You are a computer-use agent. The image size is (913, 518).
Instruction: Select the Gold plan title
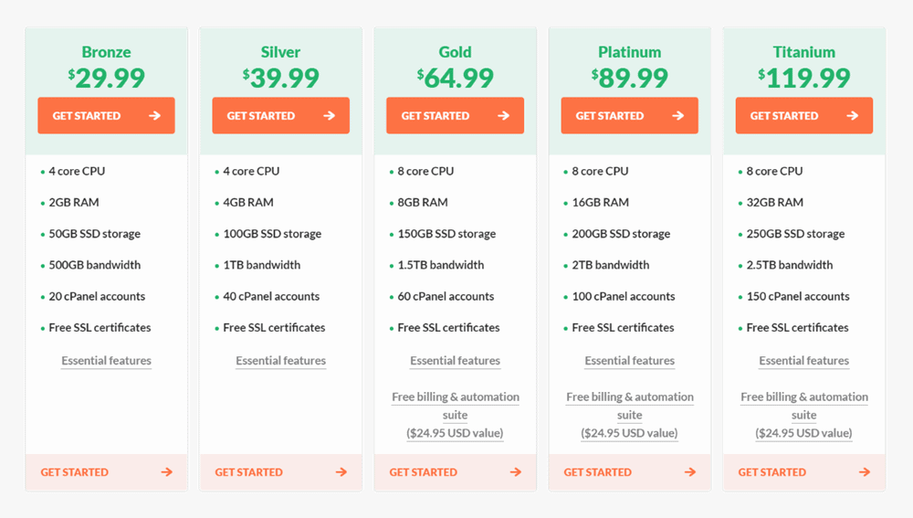[456, 52]
